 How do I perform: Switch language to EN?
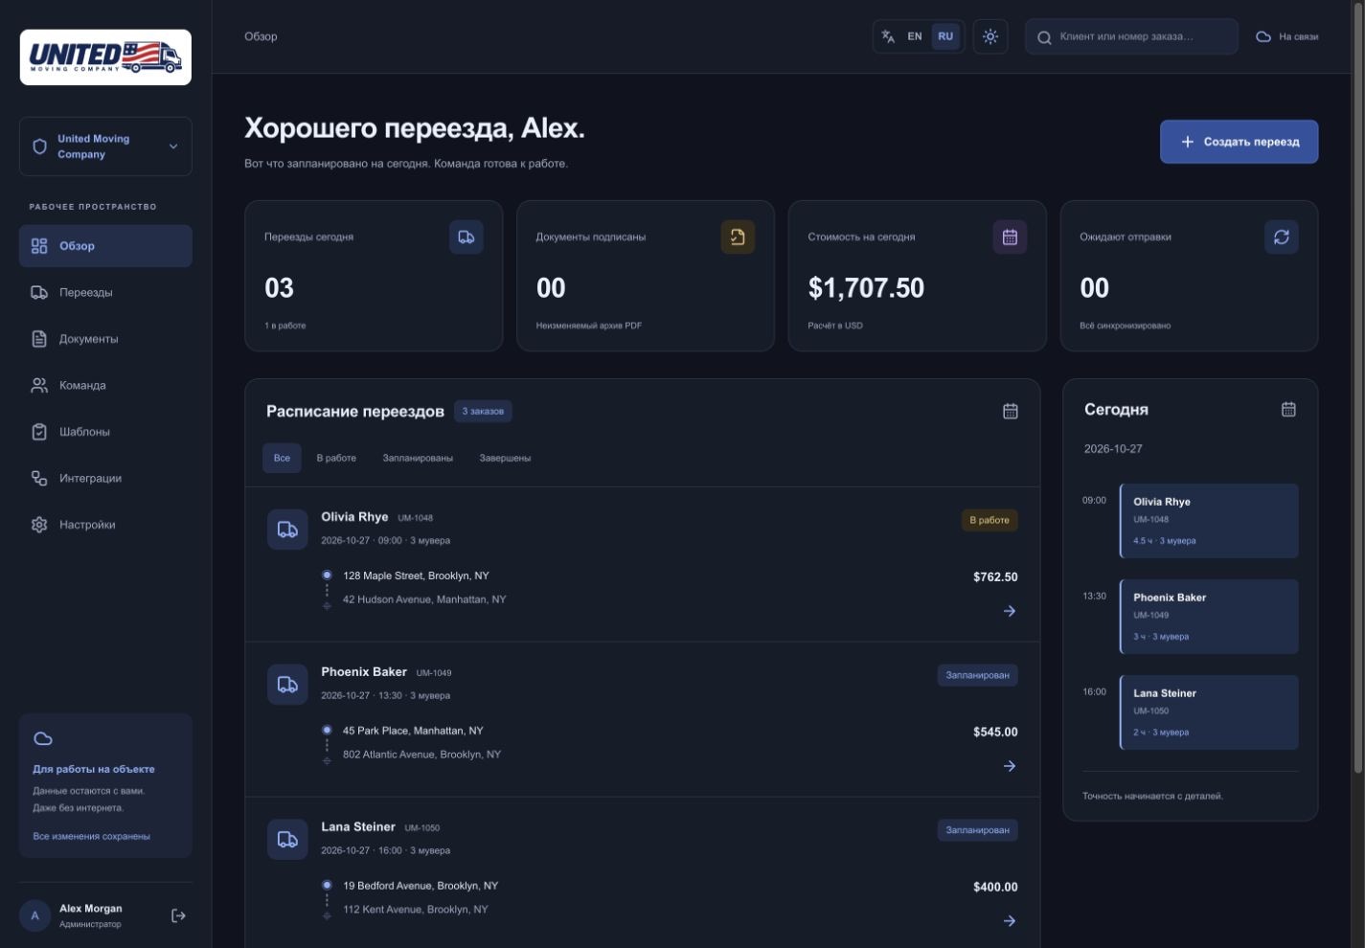tap(915, 36)
